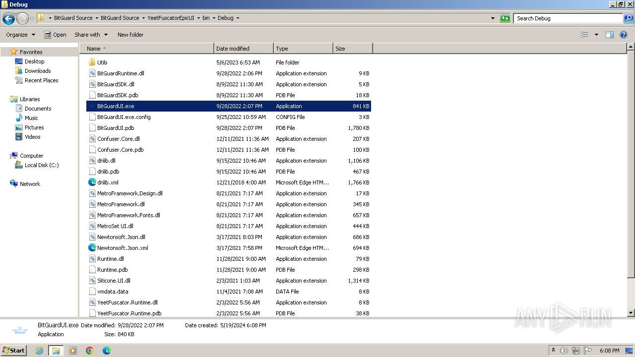The width and height of the screenshot is (635, 357).
Task: Click the Start button
Action: click(14, 351)
